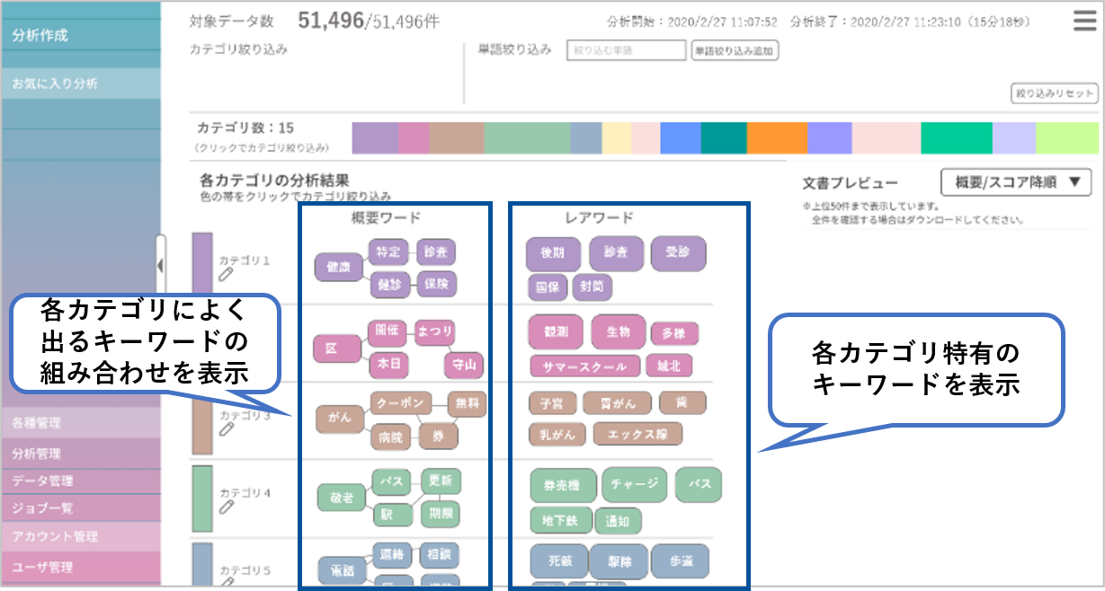Click the 生物 rare word tag
The height and width of the screenshot is (591, 1105).
[618, 332]
